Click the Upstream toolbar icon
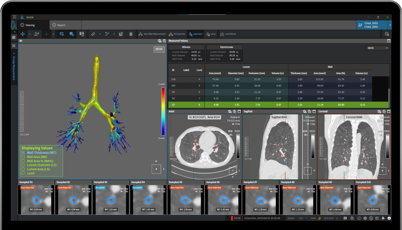This screenshot has height=230, width=402. pos(195,34)
